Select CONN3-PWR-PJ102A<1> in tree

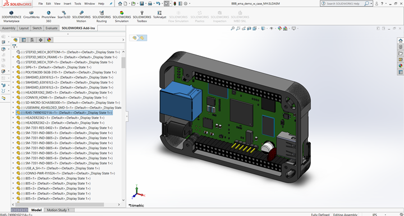tap(66, 173)
